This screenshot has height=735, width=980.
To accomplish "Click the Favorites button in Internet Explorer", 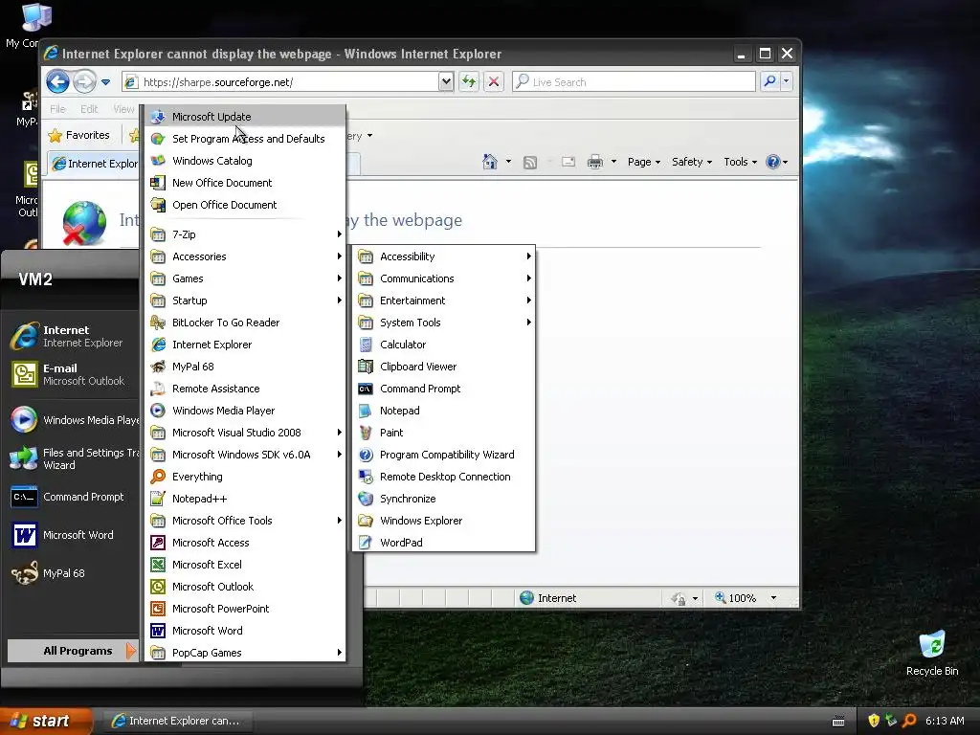I will pyautogui.click(x=79, y=135).
